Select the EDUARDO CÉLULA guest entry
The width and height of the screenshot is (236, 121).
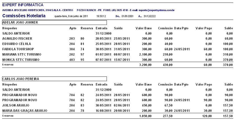click(x=15, y=43)
